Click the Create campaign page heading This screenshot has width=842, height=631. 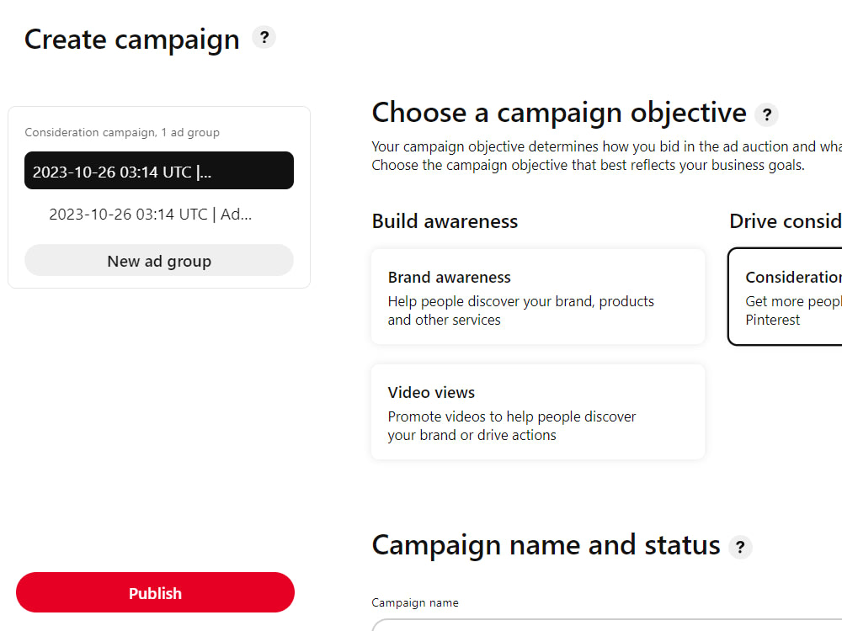[132, 40]
